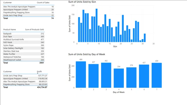The image size is (187, 105).
Task: Select the Weatherproof Jacket row
Action: pyautogui.click(x=24, y=60)
